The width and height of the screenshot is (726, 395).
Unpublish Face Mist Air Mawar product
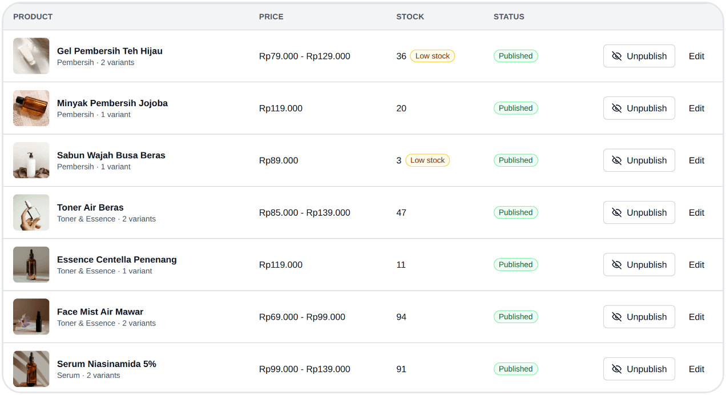pyautogui.click(x=639, y=317)
